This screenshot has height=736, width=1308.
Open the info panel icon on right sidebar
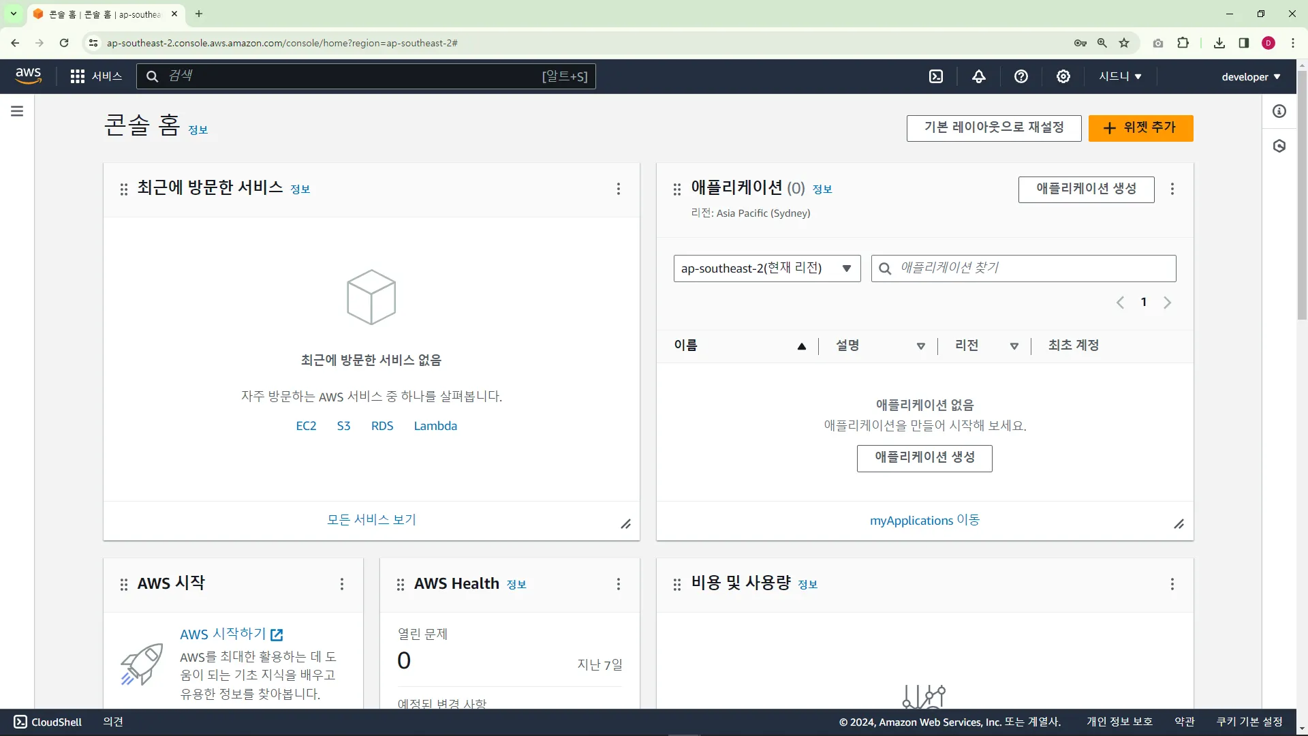(1279, 111)
